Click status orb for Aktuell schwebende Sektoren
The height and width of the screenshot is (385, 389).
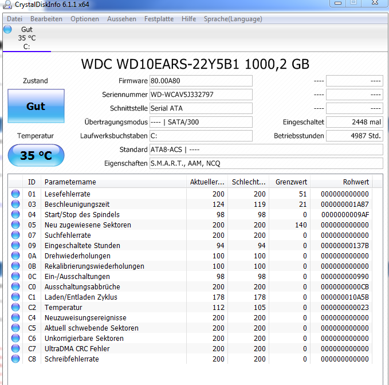pyautogui.click(x=15, y=328)
